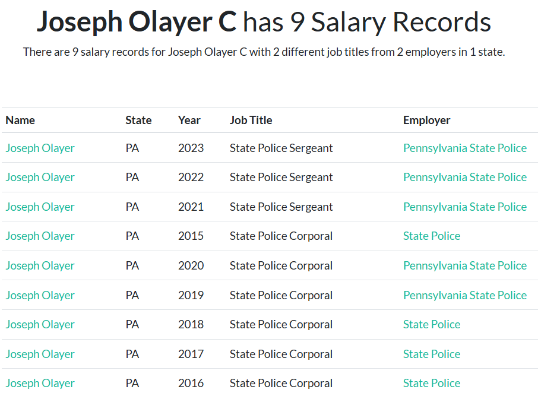
Task: Open Joseph Olayer name link for 2016
Action: (40, 383)
